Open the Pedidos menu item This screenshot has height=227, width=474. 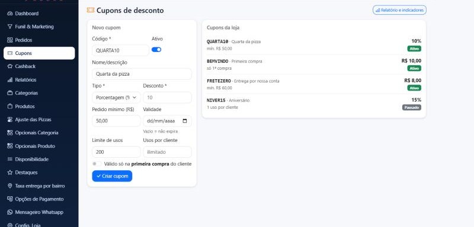pyautogui.click(x=39, y=40)
